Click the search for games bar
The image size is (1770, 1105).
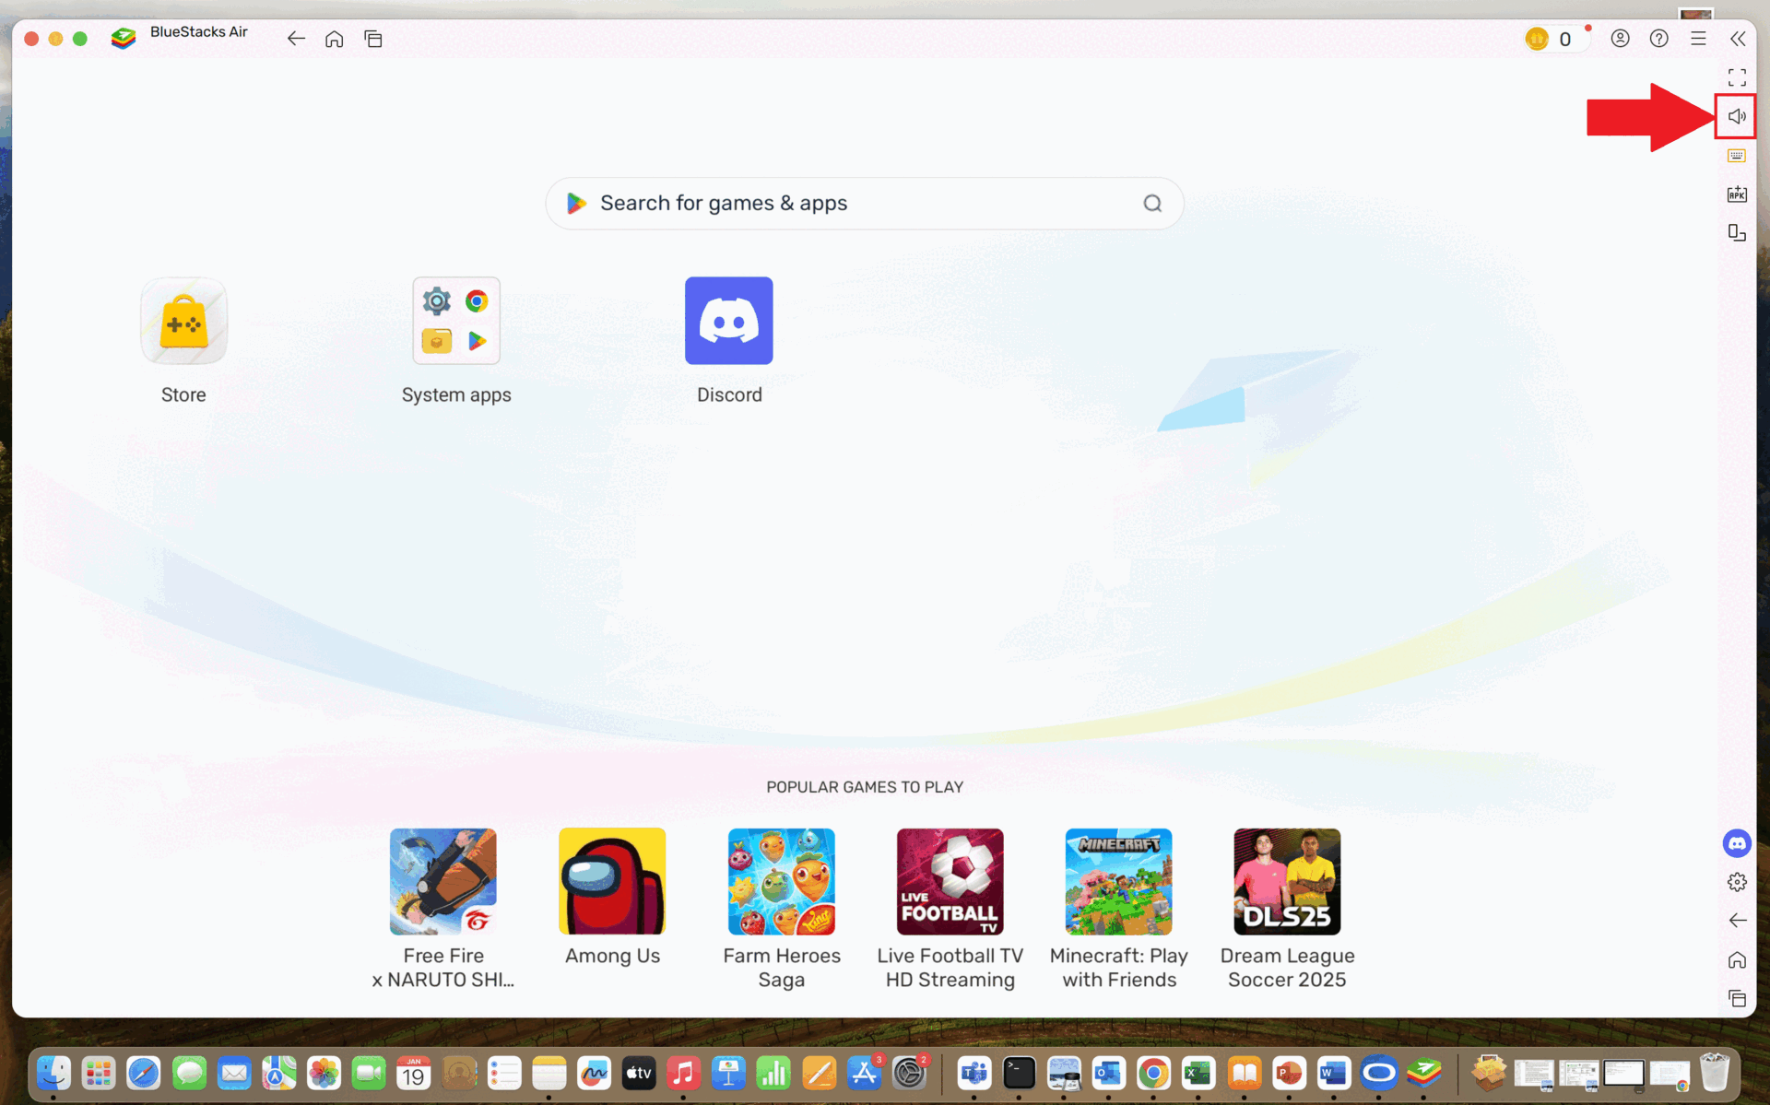864,203
